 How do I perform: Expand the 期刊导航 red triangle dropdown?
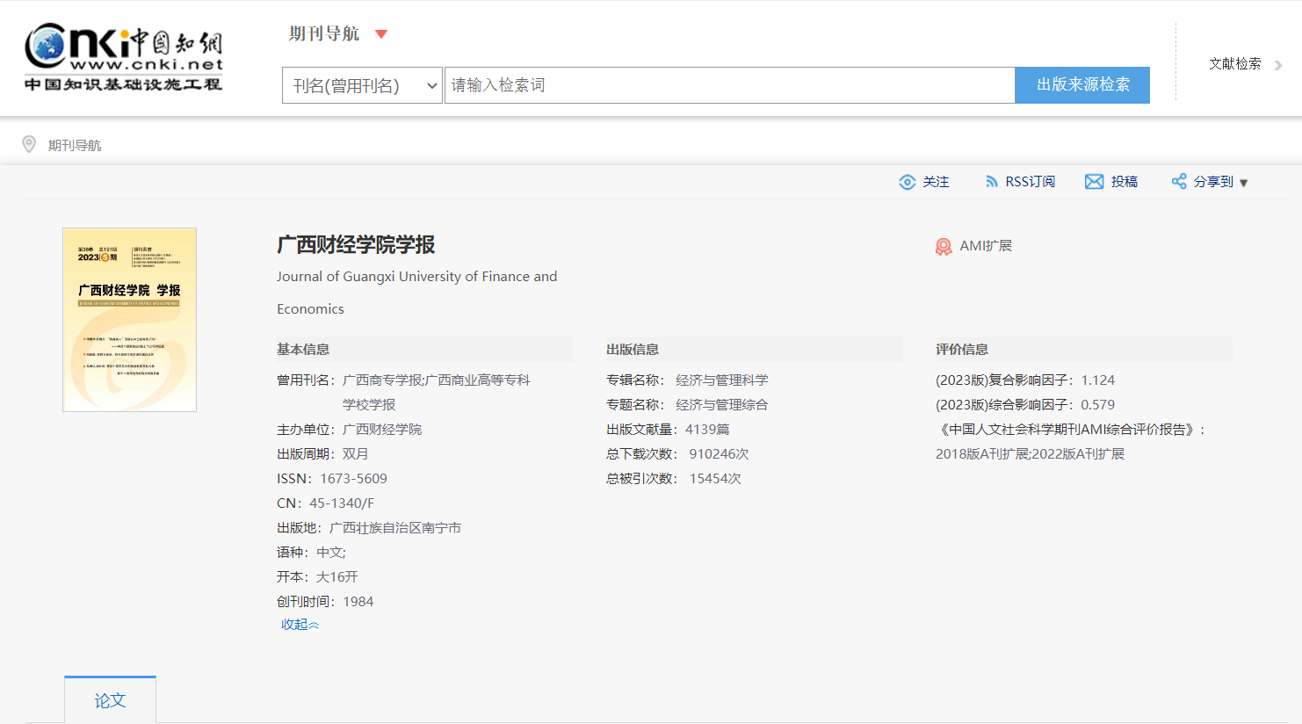pos(381,34)
